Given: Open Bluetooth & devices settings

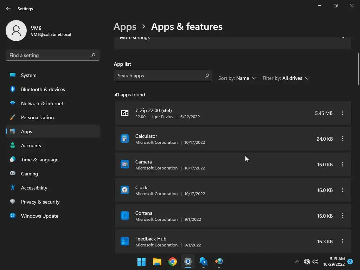Looking at the screenshot, I should click(x=53, y=89).
